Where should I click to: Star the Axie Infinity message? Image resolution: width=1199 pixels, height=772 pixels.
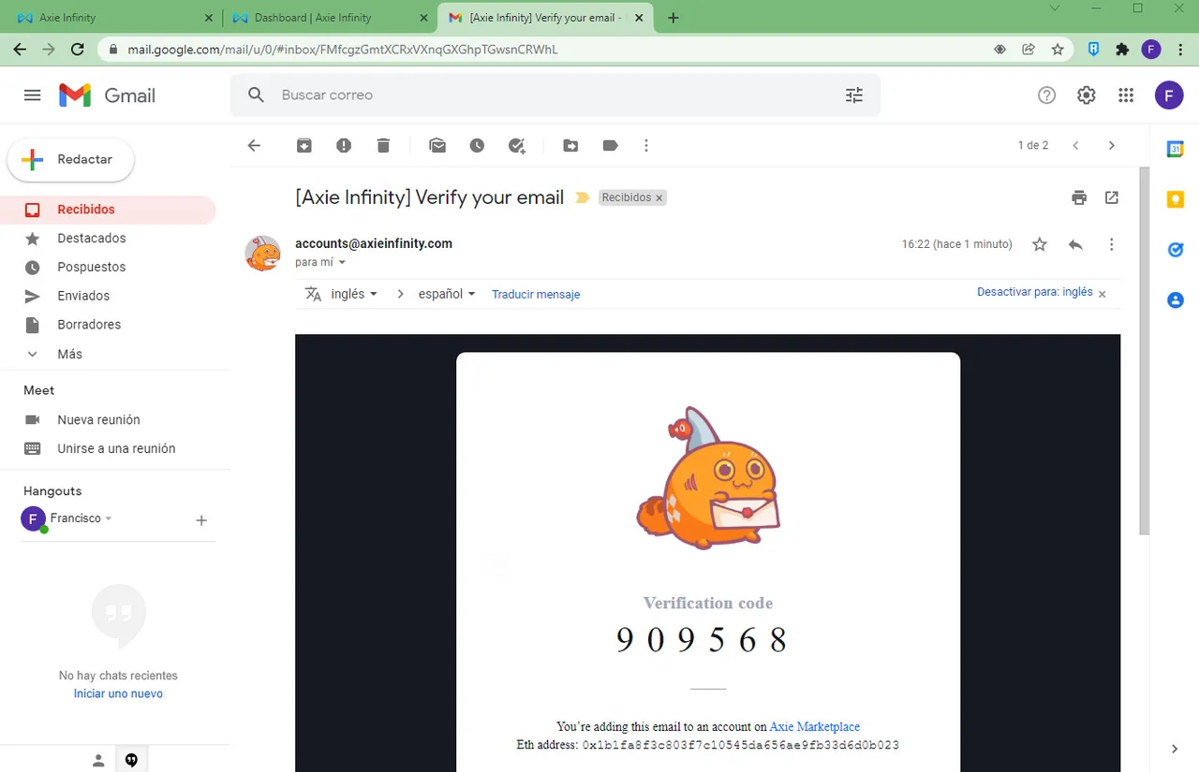pos(1040,244)
